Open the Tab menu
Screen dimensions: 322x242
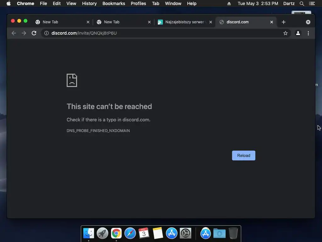(155, 3)
